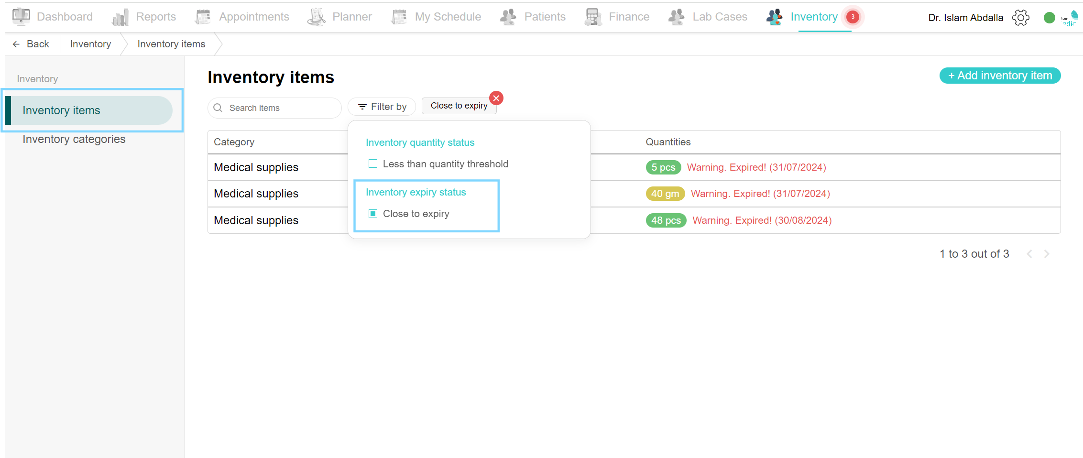Click the Back button
The height and width of the screenshot is (458, 1083).
(31, 44)
